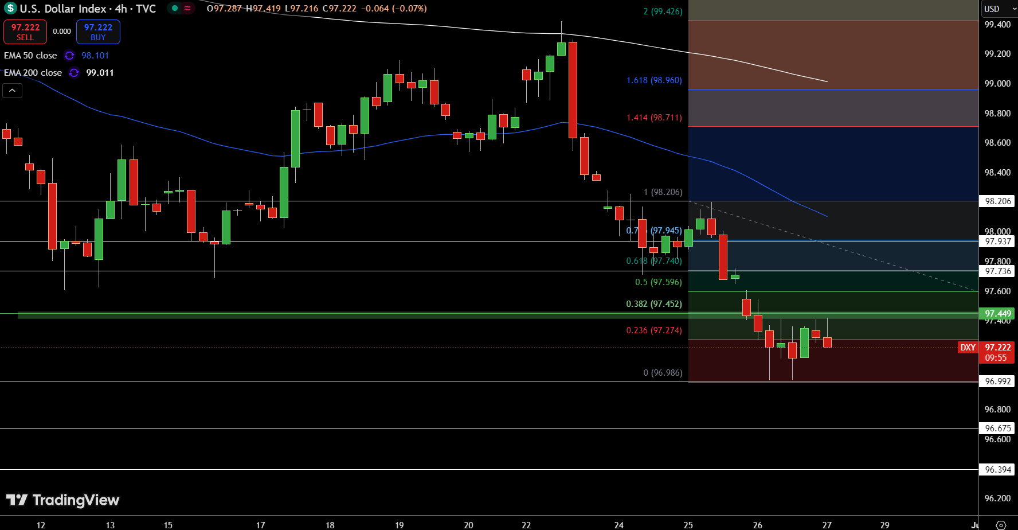1018x530 pixels.
Task: Select Fib level 0.236 (97.274) label
Action: (x=654, y=330)
